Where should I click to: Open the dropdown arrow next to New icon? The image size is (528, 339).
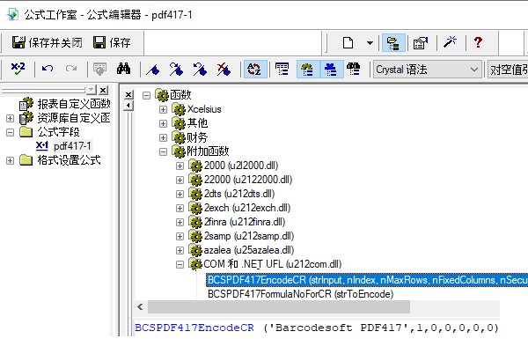click(x=370, y=43)
